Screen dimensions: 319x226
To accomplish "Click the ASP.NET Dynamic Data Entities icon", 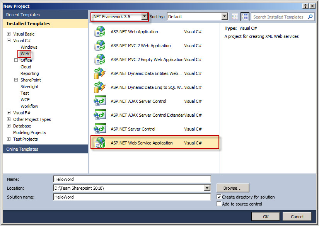I will (100, 73).
